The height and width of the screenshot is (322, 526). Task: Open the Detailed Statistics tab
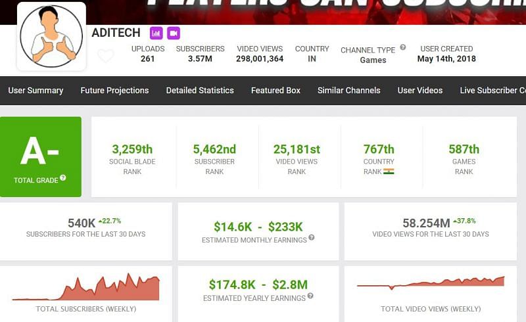point(200,90)
